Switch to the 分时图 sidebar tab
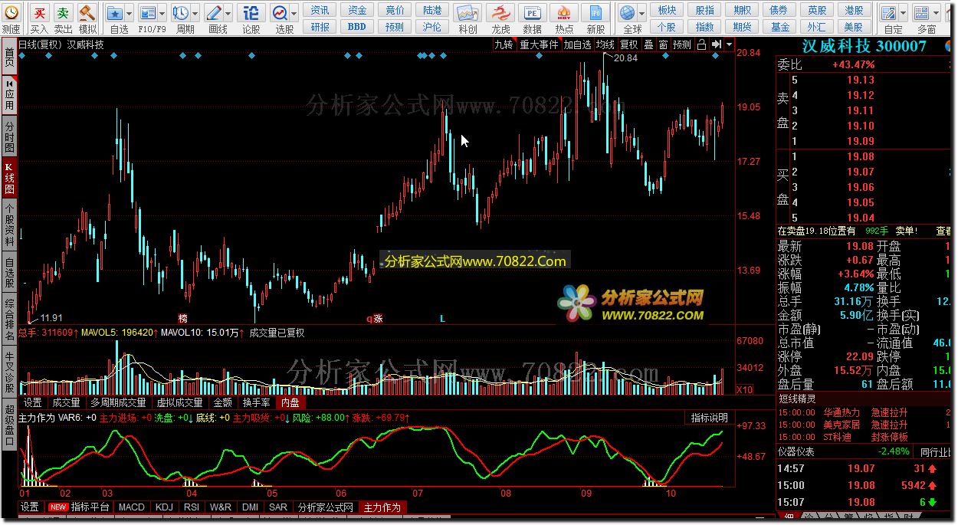Image resolution: width=958 pixels, height=525 pixels. 9,137
